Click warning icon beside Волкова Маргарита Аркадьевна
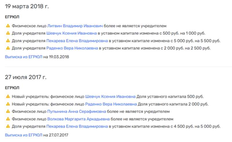 (x=7, y=119)
